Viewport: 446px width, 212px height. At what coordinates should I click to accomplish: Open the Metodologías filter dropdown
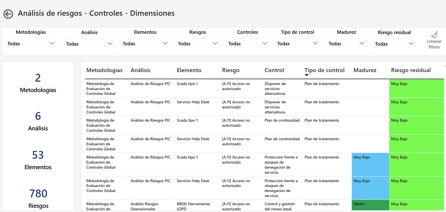31,43
